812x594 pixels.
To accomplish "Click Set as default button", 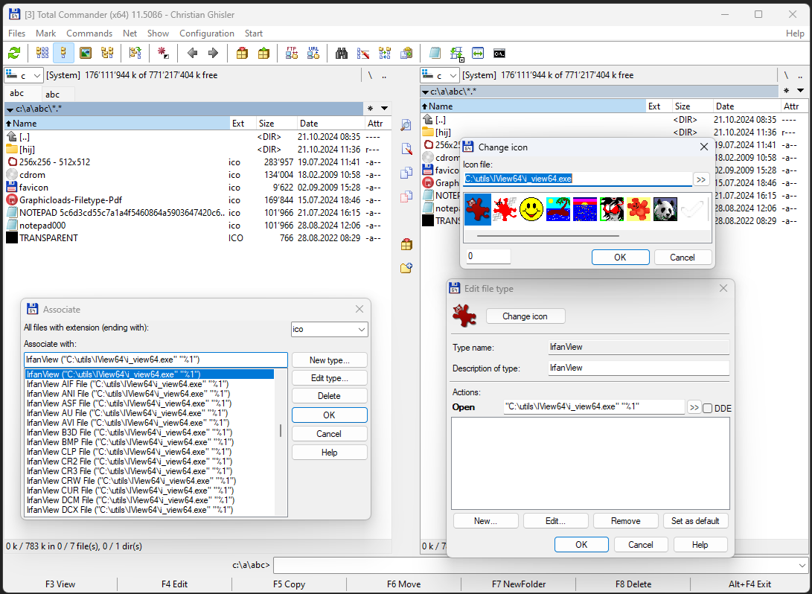I will pos(695,521).
